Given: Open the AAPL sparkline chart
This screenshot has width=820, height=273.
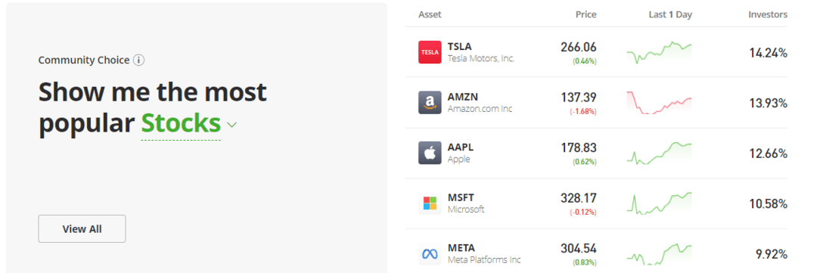Looking at the screenshot, I should [659, 154].
